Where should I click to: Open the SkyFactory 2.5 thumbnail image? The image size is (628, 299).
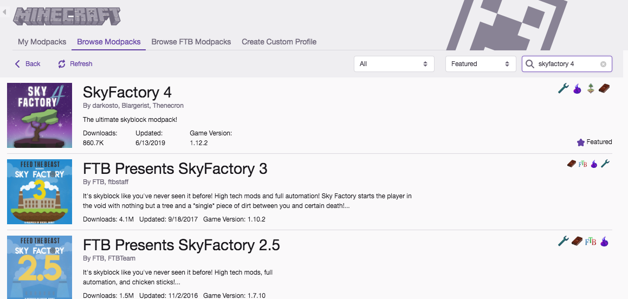click(x=40, y=268)
